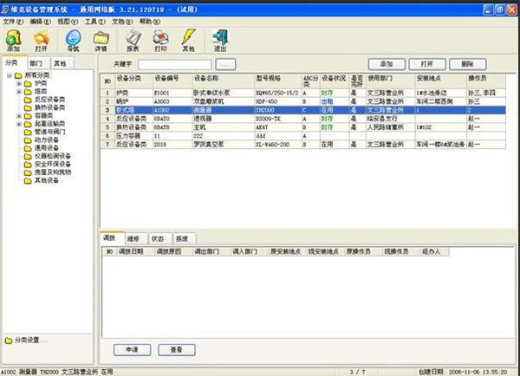Click the 设备编号 column header
This screenshot has width=520, height=376.
click(172, 81)
